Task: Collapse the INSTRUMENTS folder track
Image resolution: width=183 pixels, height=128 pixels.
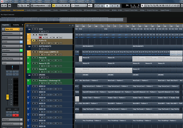Action: point(29,46)
